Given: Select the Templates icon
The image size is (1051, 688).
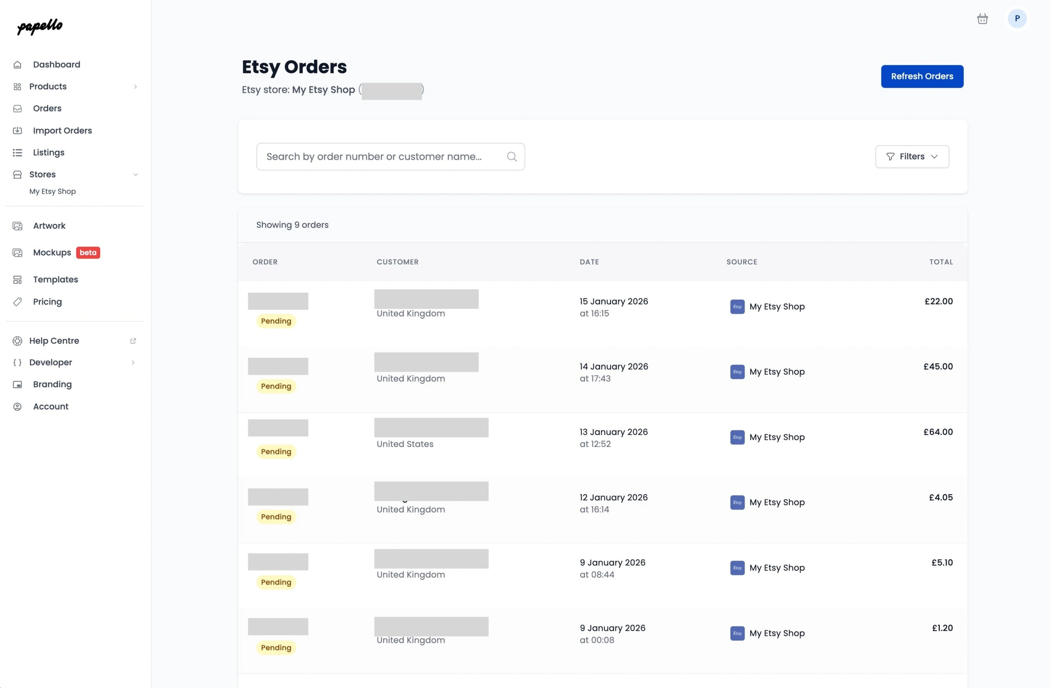Looking at the screenshot, I should tap(17, 279).
